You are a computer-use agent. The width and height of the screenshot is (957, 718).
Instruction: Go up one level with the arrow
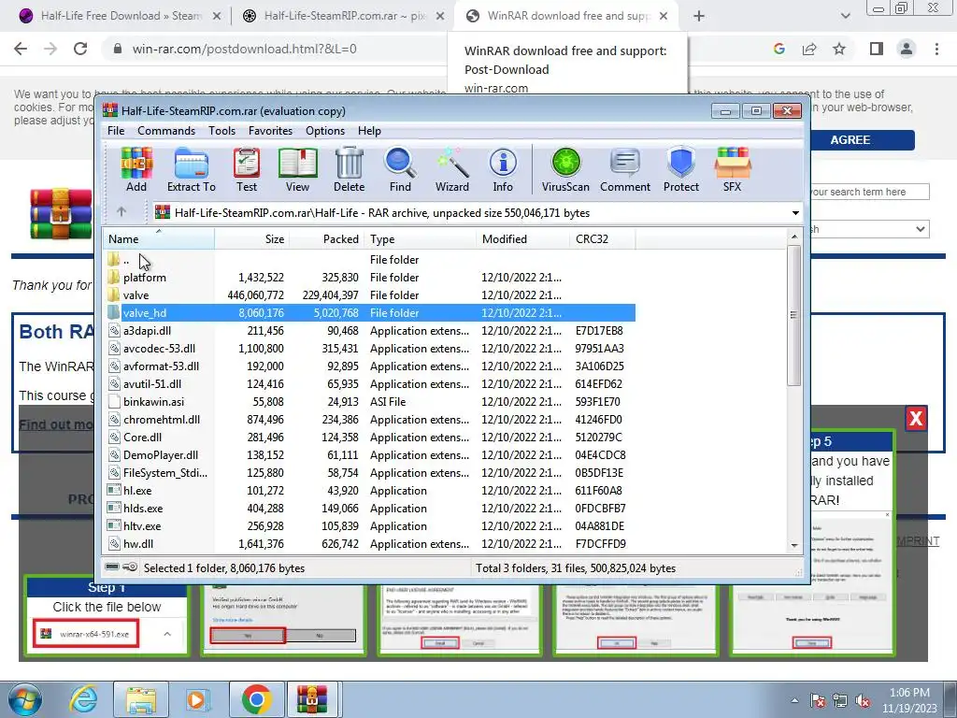point(121,212)
